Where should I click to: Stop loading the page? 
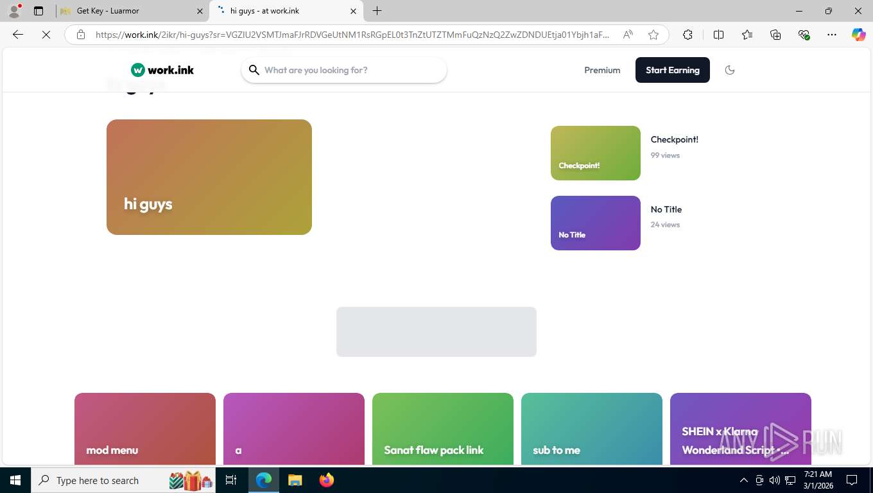point(46,35)
